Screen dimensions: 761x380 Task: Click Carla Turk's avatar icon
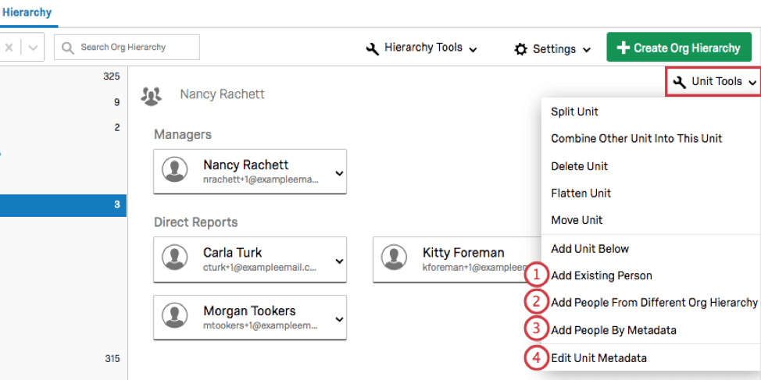175,258
